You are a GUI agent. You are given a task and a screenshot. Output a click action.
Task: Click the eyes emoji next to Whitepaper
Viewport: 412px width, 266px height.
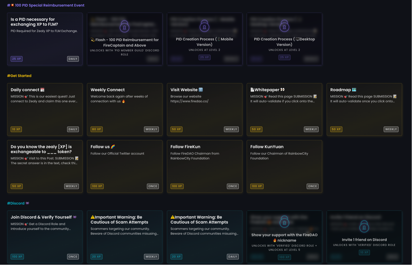[282, 90]
